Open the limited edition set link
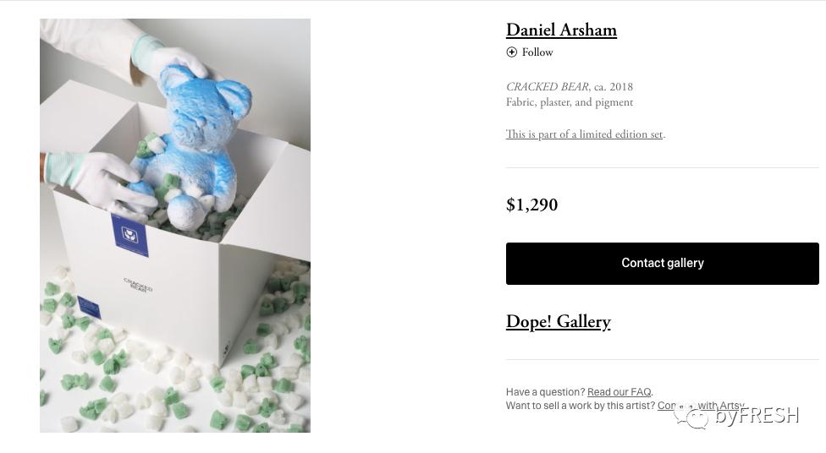 [x=584, y=134]
